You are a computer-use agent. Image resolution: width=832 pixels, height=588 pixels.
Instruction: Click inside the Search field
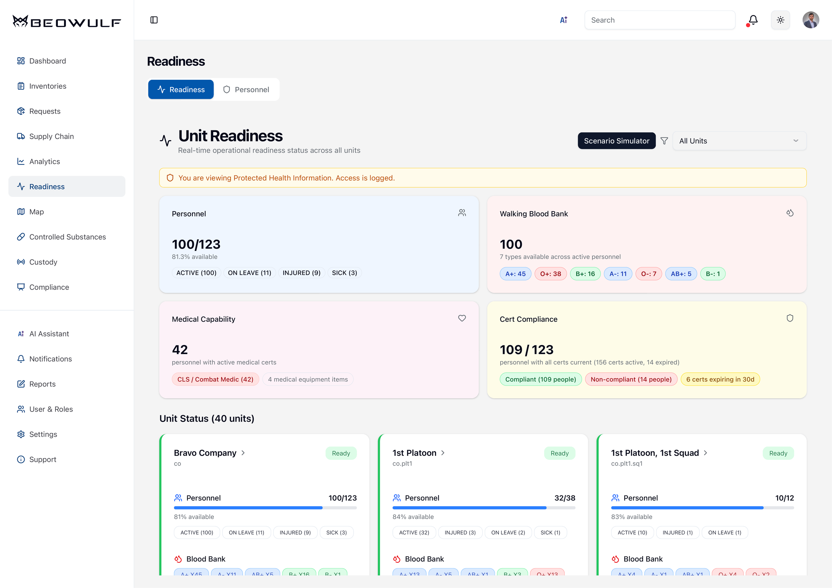[659, 20]
